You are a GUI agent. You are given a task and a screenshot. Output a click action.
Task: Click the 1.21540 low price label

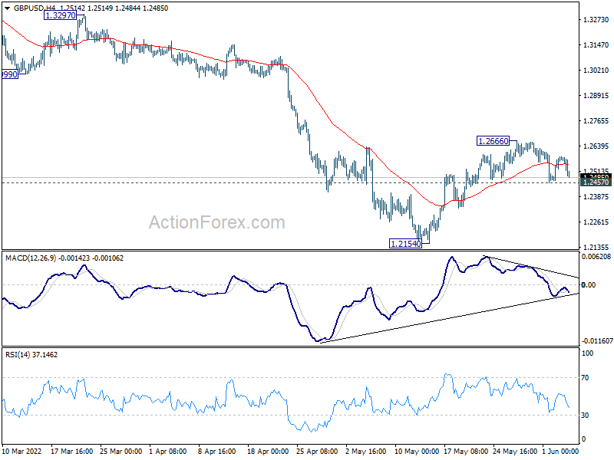[x=406, y=244]
